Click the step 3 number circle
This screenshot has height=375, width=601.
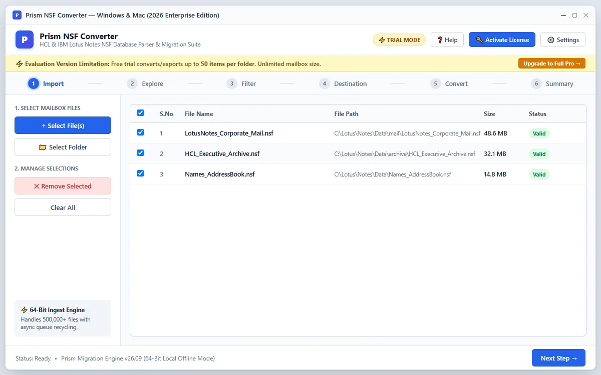click(231, 83)
